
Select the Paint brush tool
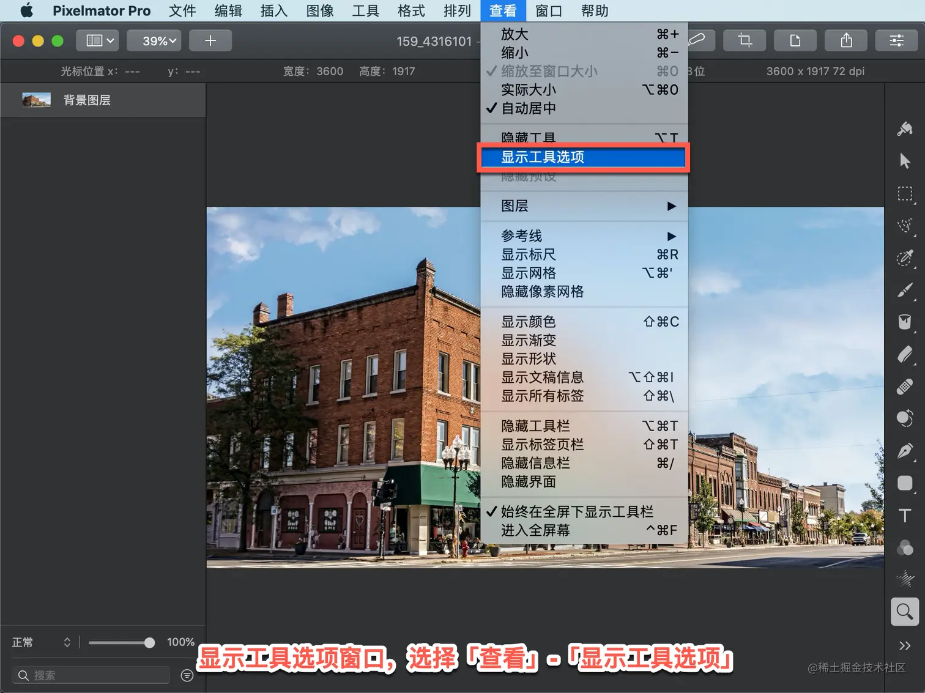pyautogui.click(x=905, y=290)
